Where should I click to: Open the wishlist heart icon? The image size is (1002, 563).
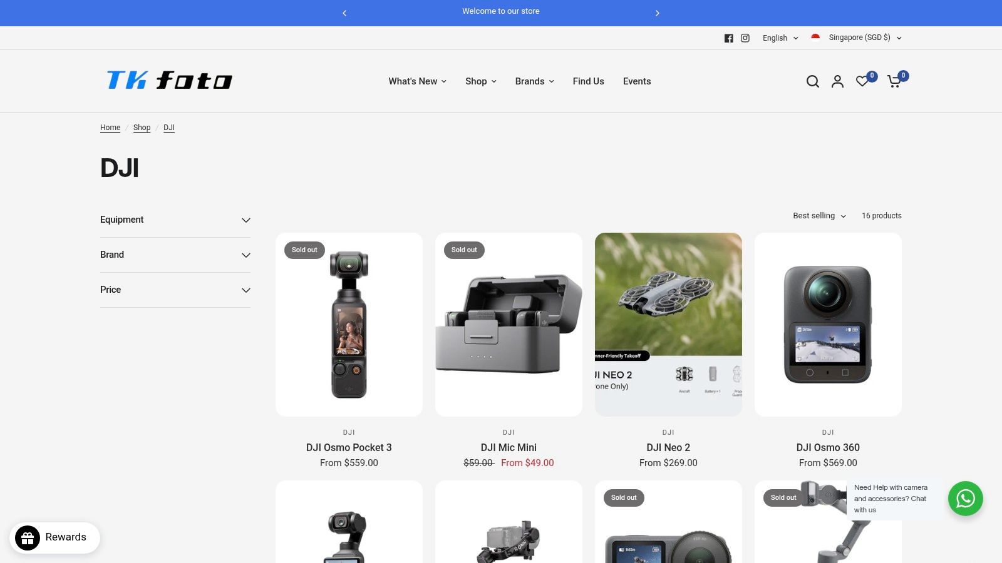point(863,81)
